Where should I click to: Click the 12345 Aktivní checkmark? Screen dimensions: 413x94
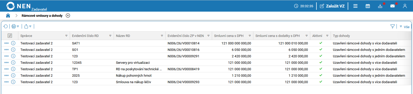[x=321, y=62]
